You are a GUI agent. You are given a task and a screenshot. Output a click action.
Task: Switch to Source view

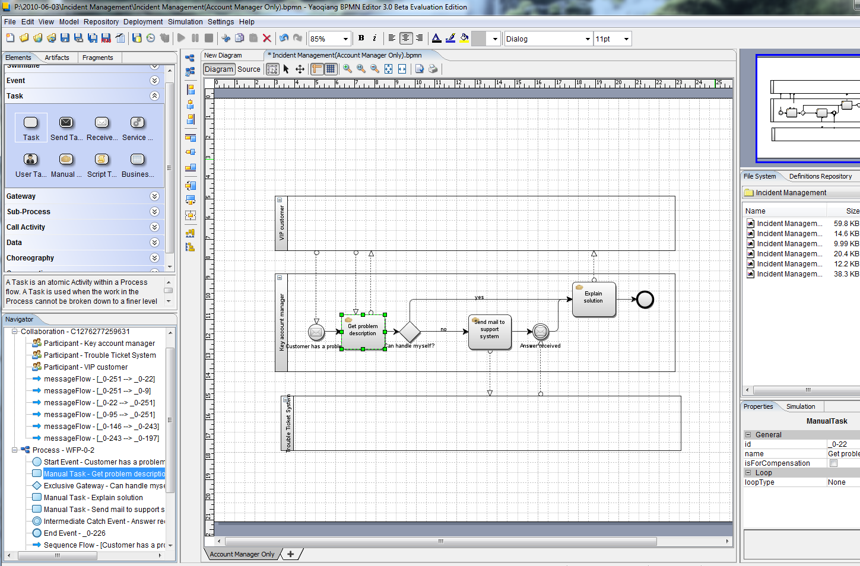(249, 69)
